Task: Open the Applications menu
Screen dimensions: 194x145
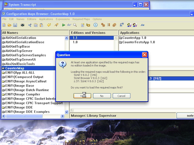Action: tap(46, 19)
